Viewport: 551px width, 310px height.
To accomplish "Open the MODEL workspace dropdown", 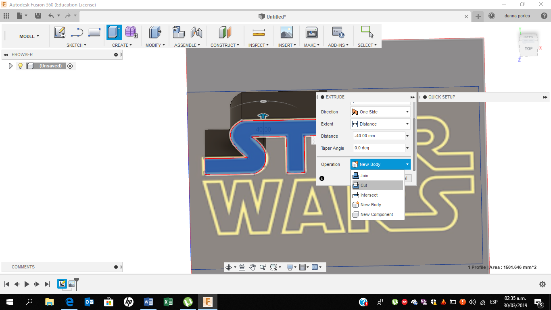I will [29, 36].
